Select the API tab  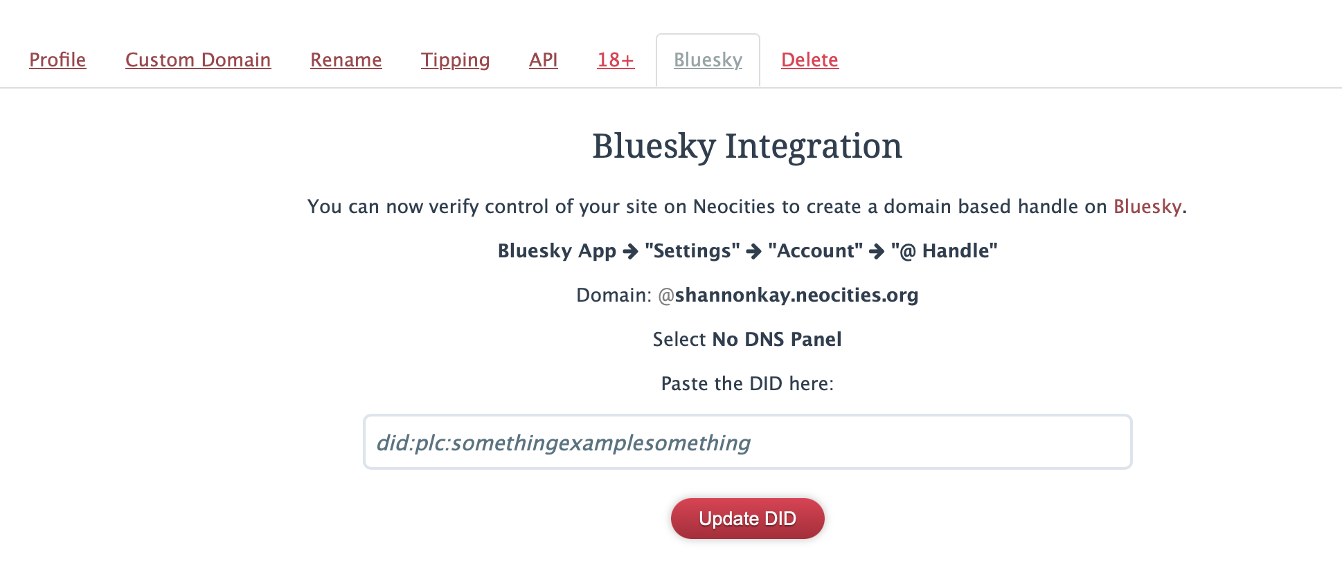(543, 60)
